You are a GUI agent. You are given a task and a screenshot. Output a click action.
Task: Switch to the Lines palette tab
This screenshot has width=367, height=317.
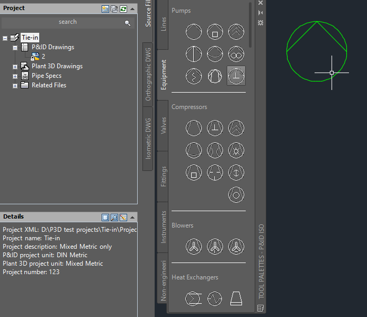tap(163, 24)
